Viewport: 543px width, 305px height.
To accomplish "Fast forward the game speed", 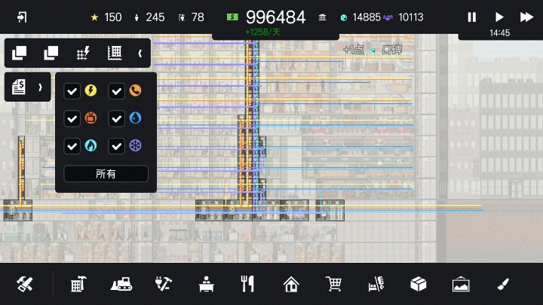I will coord(526,17).
